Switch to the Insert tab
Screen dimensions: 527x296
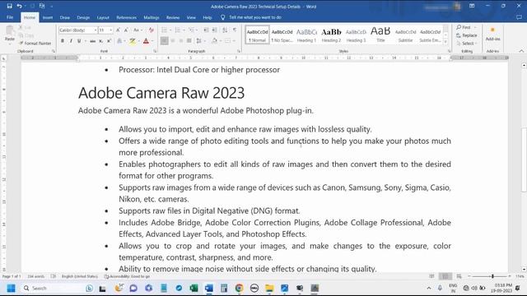[48, 17]
